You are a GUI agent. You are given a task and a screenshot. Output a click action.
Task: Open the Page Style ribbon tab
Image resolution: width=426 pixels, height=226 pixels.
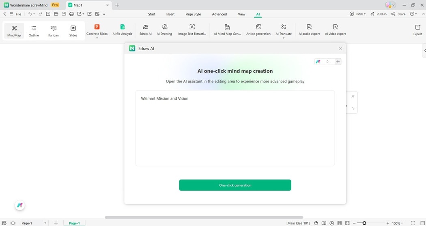193,14
